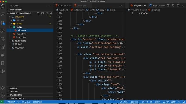Toggle Live Server on Port 5500
Viewport: 186px width, 104px height.
pos(169,102)
